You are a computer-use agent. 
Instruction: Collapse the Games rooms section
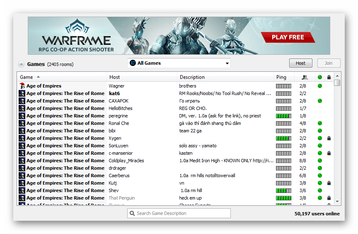[x=21, y=64]
